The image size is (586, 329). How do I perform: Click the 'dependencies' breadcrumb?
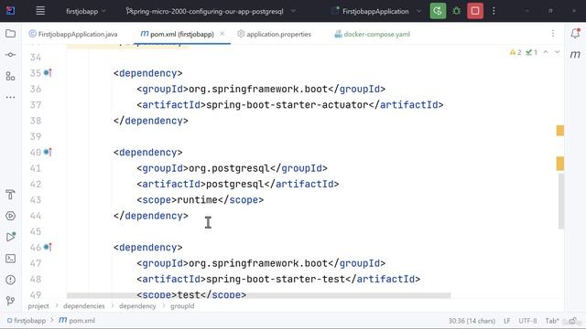click(x=84, y=306)
